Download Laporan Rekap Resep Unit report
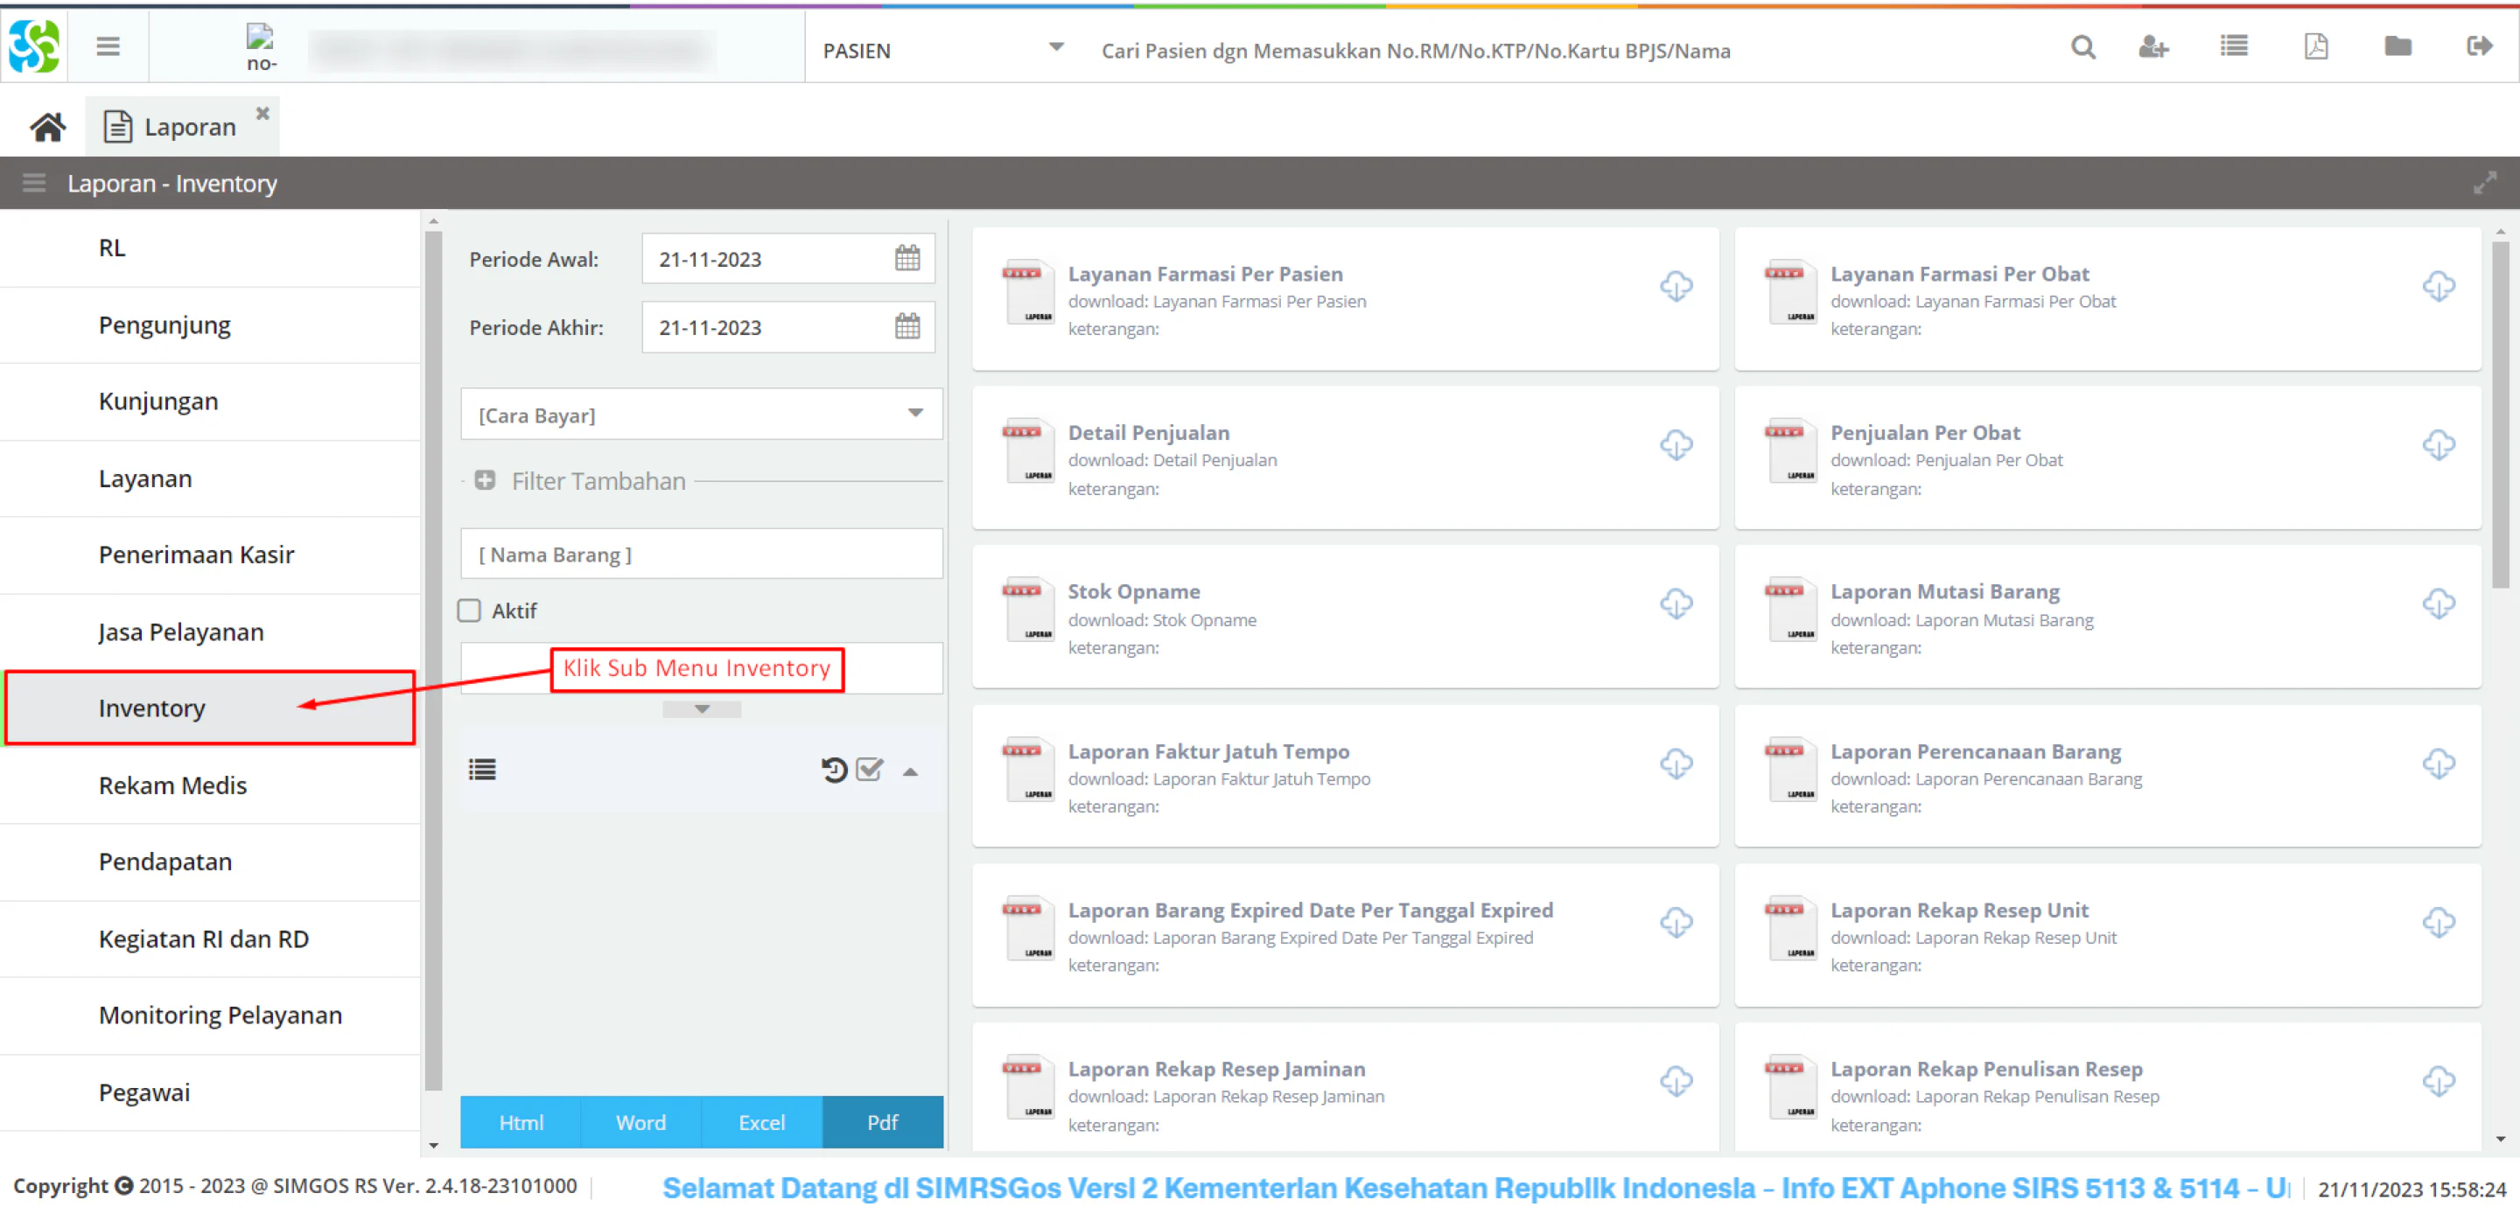 click(x=2438, y=923)
